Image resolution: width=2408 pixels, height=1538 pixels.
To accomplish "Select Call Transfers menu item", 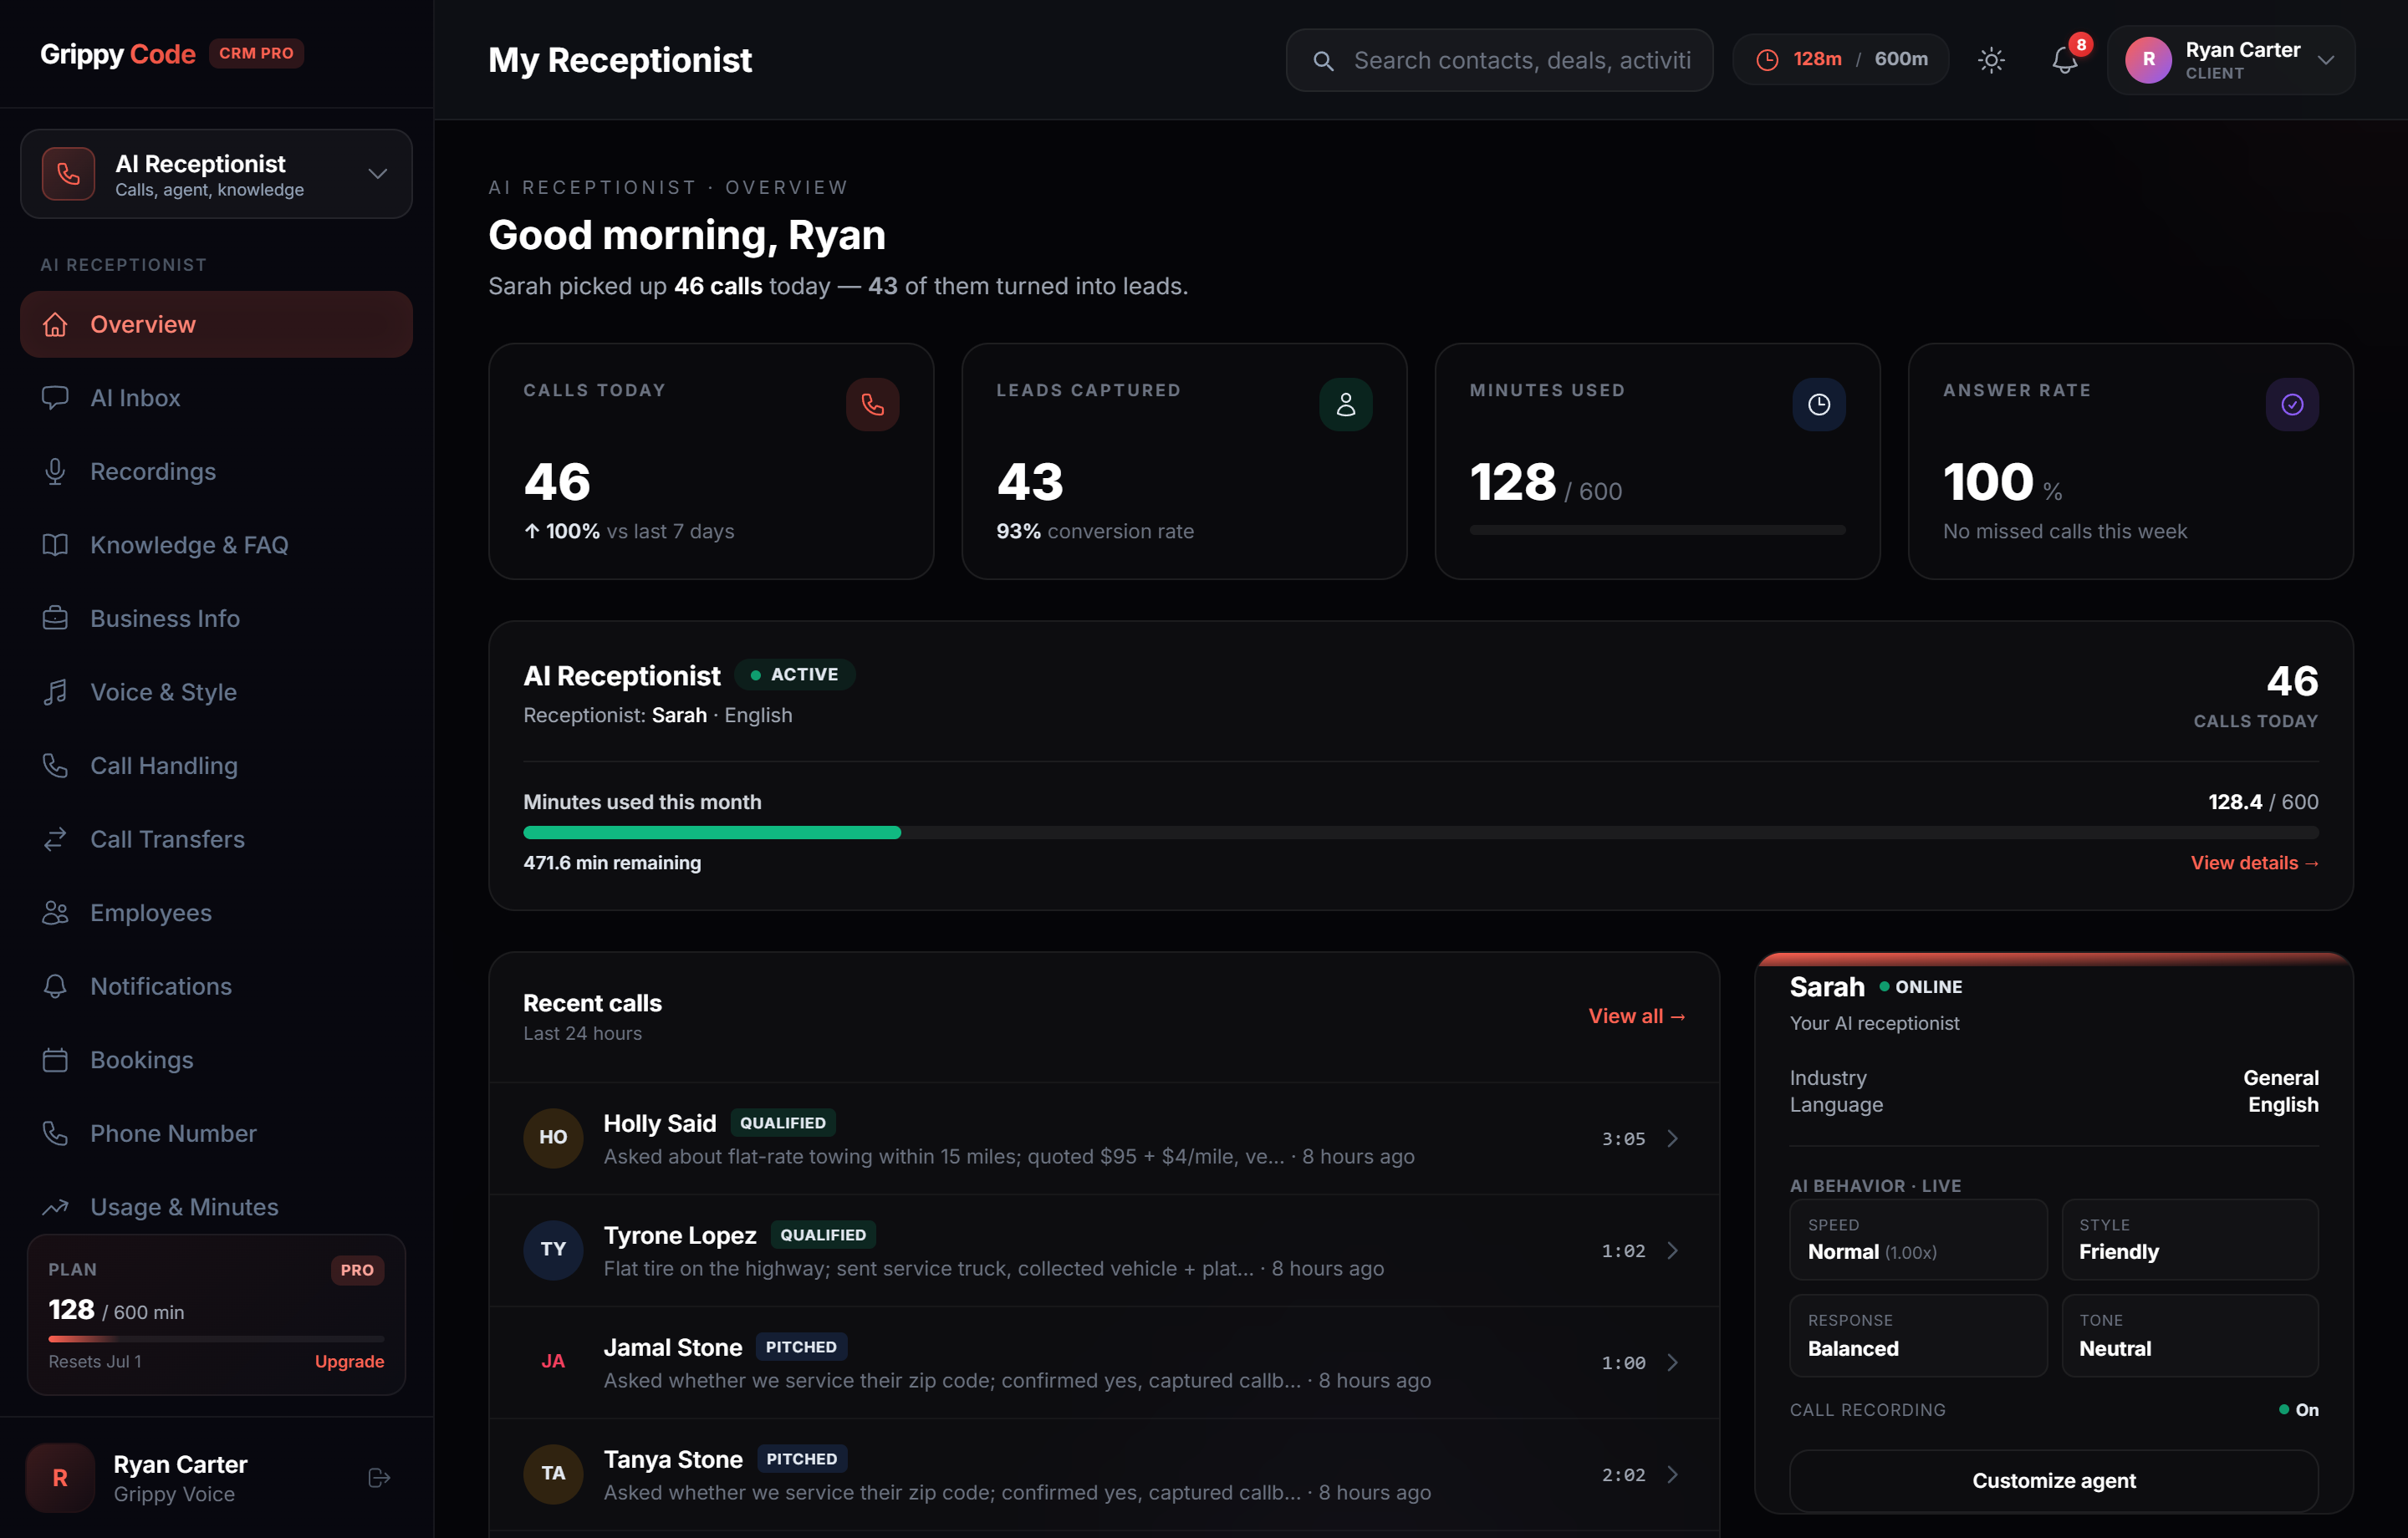I will pyautogui.click(x=216, y=839).
